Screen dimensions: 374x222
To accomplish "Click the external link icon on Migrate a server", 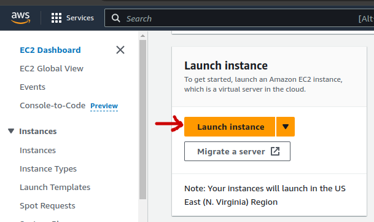I will click(x=275, y=151).
